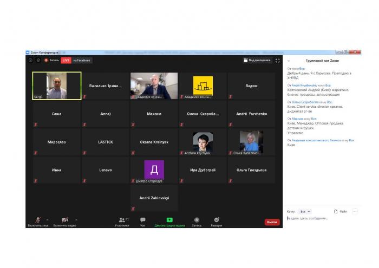Select Sergii's video thumbnail
Screen dimensions: 379x268
tap(57, 86)
